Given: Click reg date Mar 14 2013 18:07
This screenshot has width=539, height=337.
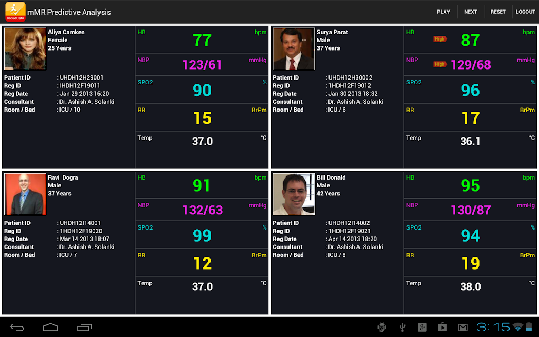Looking at the screenshot, I should click(85, 239).
